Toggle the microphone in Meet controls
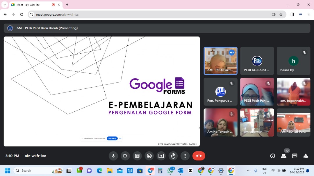 (113, 156)
